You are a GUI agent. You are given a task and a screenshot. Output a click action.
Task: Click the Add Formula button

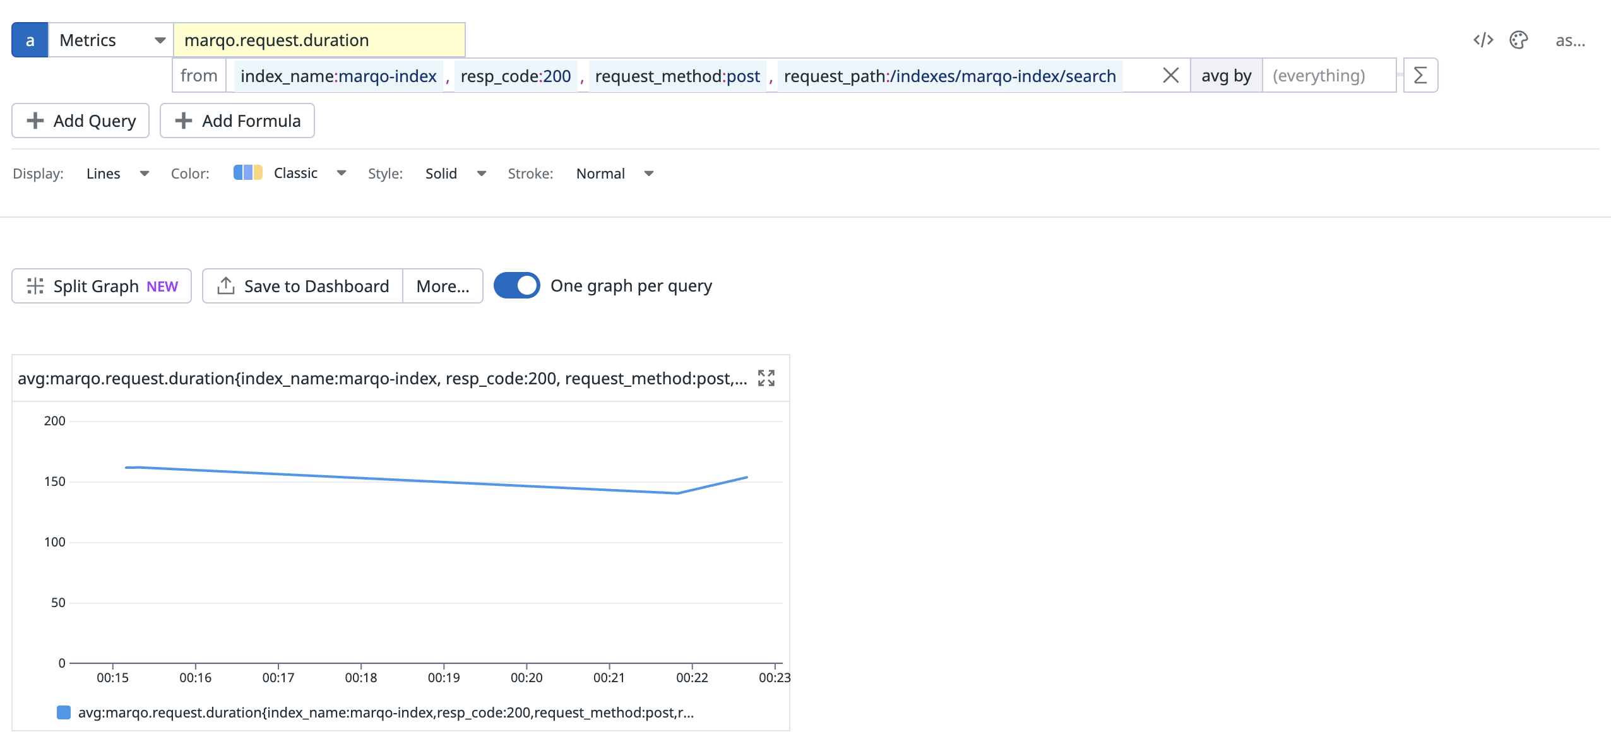click(x=237, y=121)
